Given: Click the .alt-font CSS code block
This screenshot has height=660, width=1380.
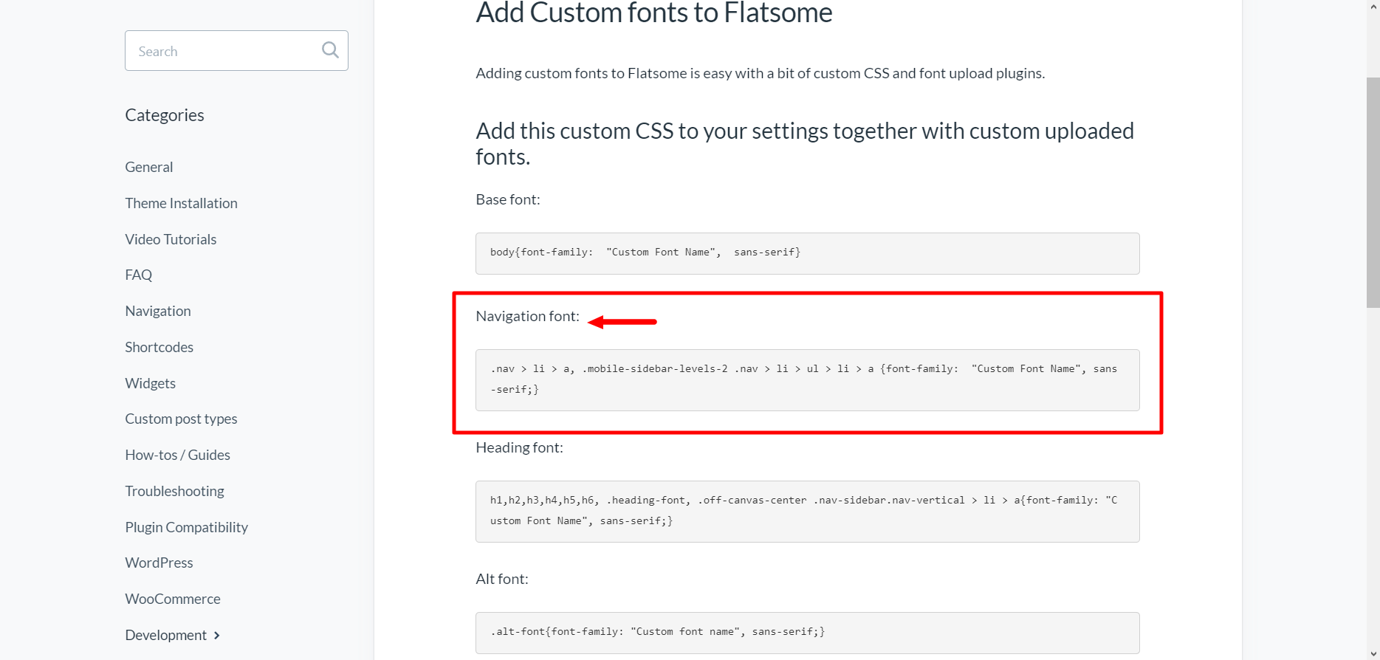Looking at the screenshot, I should (808, 633).
